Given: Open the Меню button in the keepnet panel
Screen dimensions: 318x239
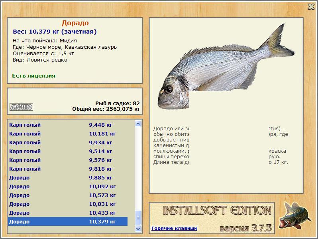Looking at the screenshot, I should click(x=21, y=107).
